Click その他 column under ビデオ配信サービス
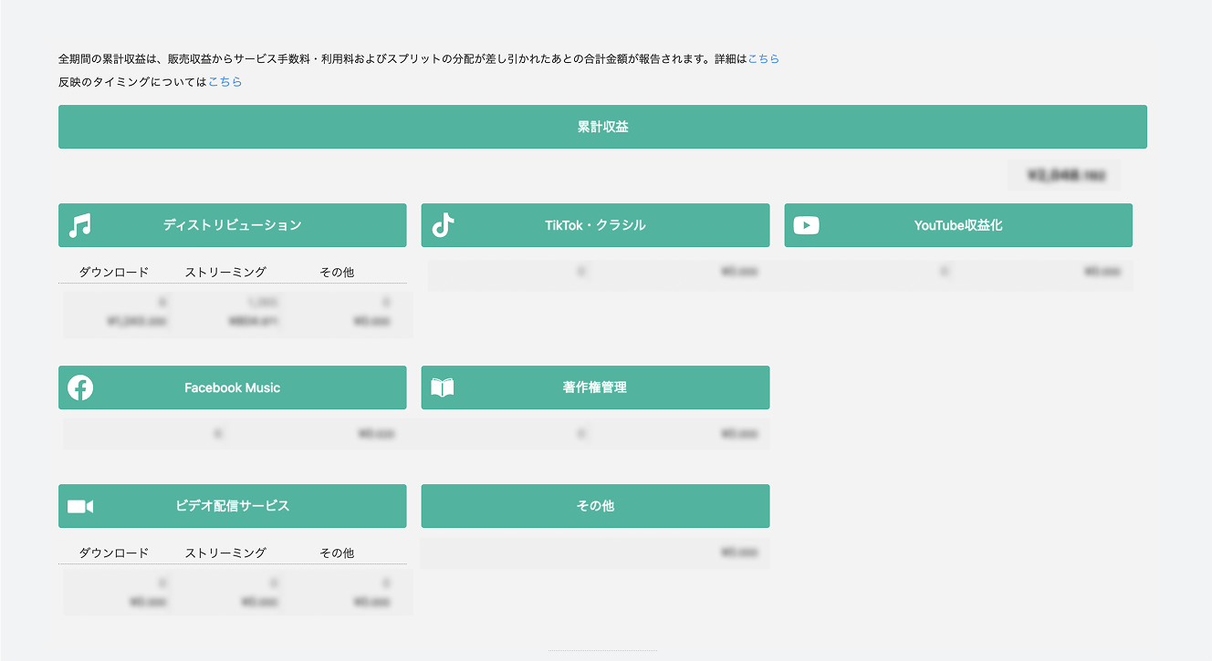The width and height of the screenshot is (1212, 661). pyautogui.click(x=337, y=553)
